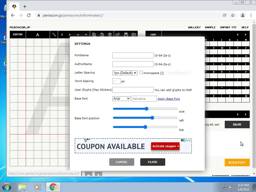Shift glyph right using editor right arrow
The image size is (256, 192).
[x=70, y=34]
